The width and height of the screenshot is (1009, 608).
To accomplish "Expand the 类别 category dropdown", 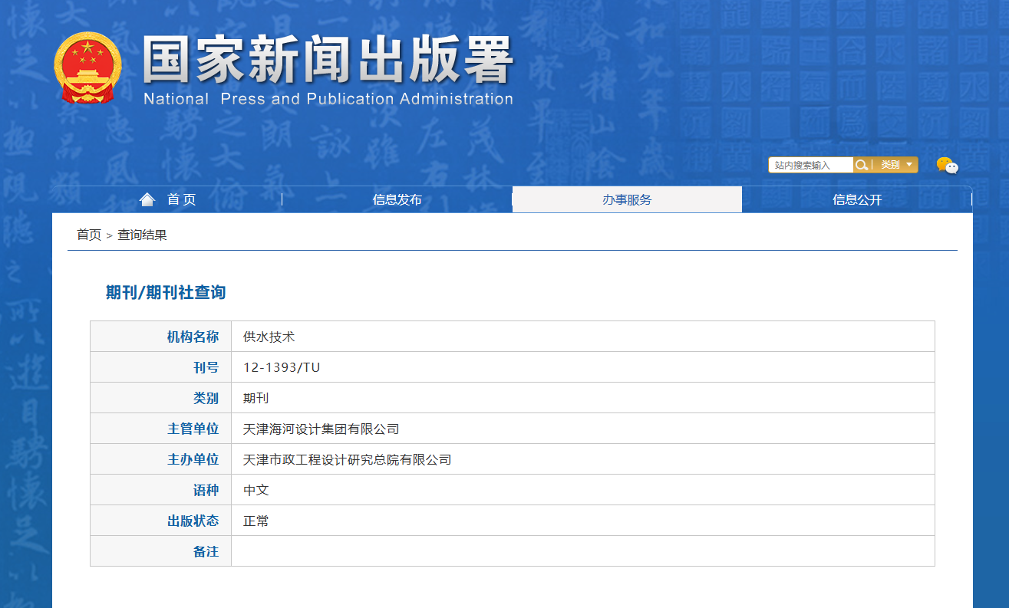I will coord(896,165).
